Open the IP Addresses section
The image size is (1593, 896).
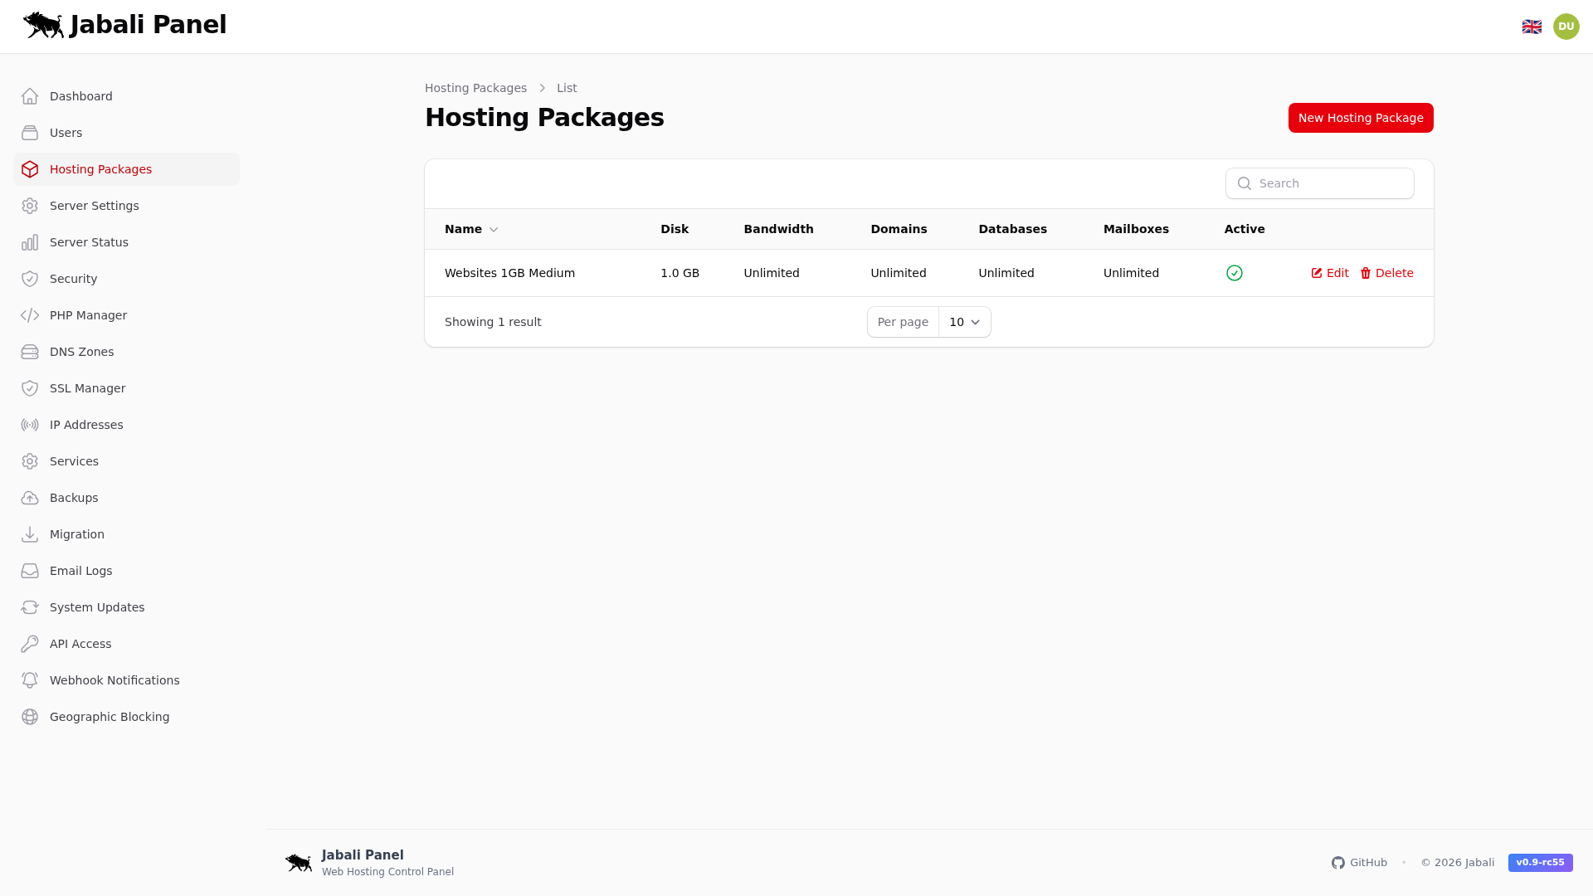pyautogui.click(x=85, y=425)
